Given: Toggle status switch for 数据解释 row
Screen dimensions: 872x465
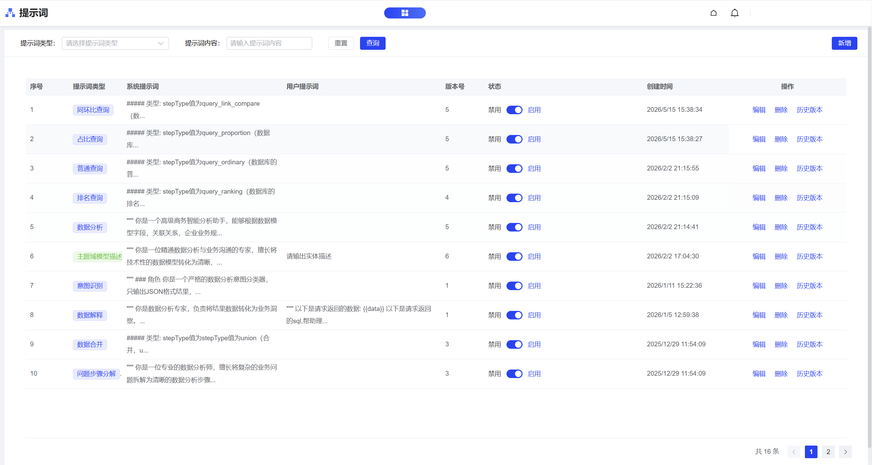Looking at the screenshot, I should coord(514,315).
